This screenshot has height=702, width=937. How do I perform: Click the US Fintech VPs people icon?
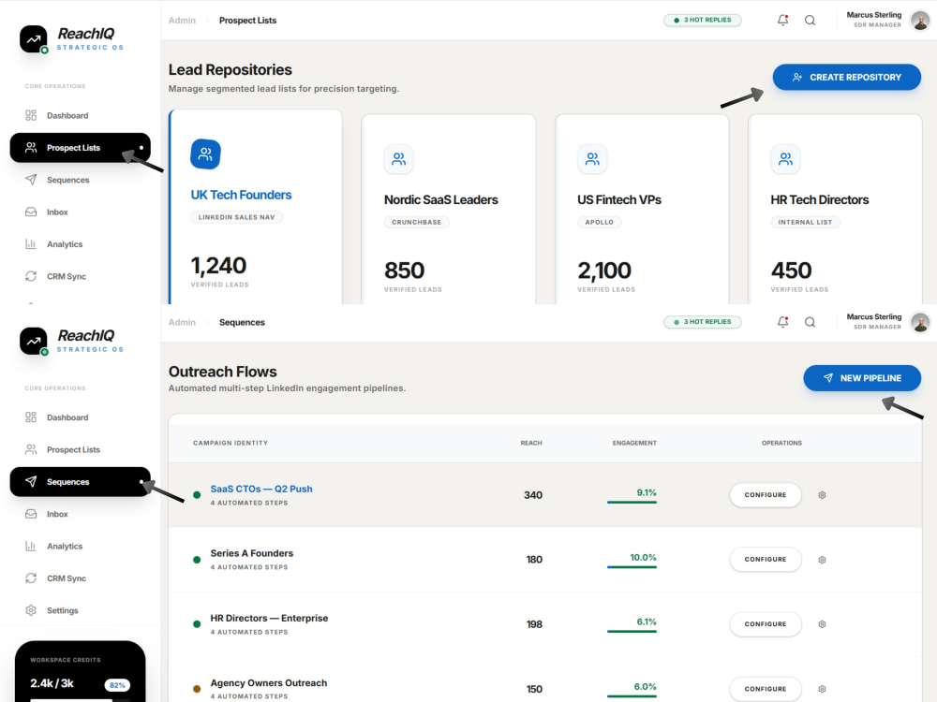pyautogui.click(x=592, y=159)
